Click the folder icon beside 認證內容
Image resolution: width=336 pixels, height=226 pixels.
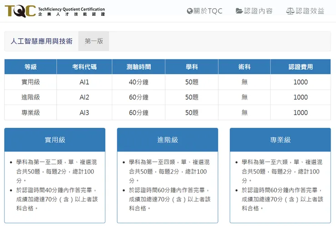(x=239, y=11)
